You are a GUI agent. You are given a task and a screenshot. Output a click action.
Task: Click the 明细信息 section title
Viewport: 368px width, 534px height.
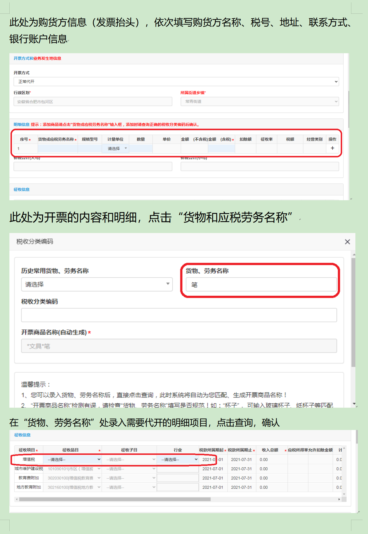(21, 124)
